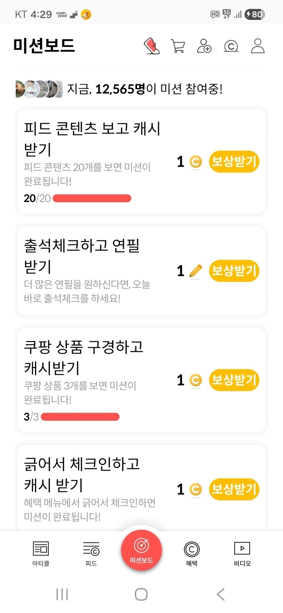Tap the participant avatars thumbnail
The width and height of the screenshot is (283, 613).
[x=39, y=89]
